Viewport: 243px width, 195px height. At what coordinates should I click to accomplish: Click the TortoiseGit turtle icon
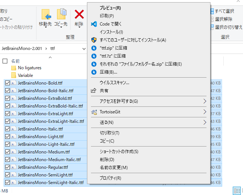click(94, 112)
